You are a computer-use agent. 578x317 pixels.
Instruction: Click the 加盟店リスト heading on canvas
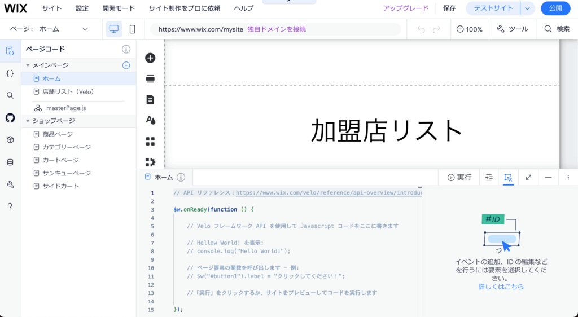[387, 130]
